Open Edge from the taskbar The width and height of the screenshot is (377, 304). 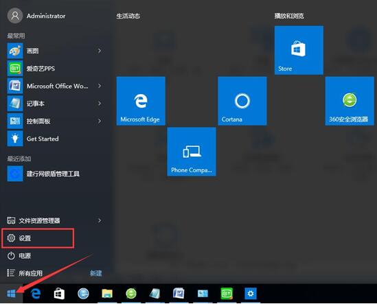tap(36, 294)
